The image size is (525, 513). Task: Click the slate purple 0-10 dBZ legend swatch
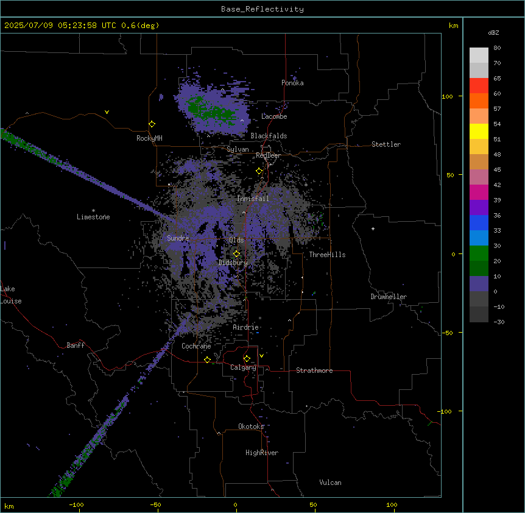(x=479, y=284)
